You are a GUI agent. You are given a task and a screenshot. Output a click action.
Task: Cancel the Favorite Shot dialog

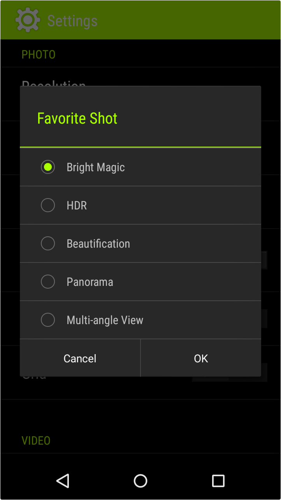pos(80,358)
